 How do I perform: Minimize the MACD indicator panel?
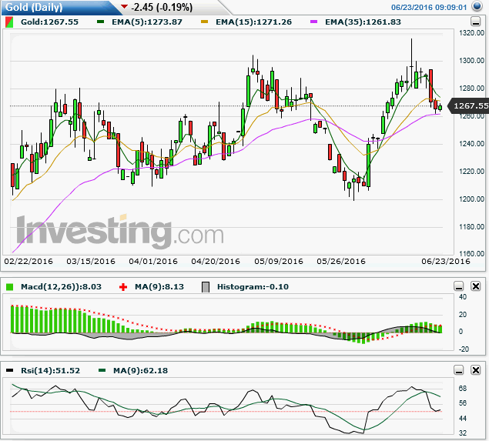coord(459,286)
